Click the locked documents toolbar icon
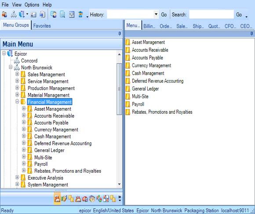The width and height of the screenshot is (255, 214). click(43, 15)
